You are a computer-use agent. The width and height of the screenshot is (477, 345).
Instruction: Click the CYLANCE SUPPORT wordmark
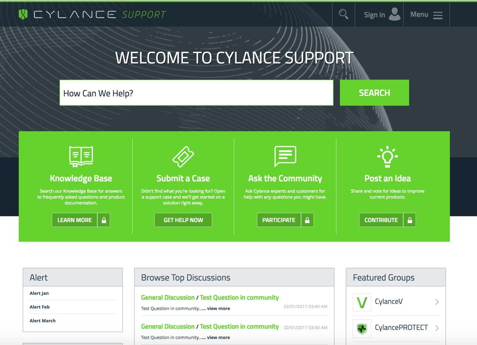[x=100, y=14]
